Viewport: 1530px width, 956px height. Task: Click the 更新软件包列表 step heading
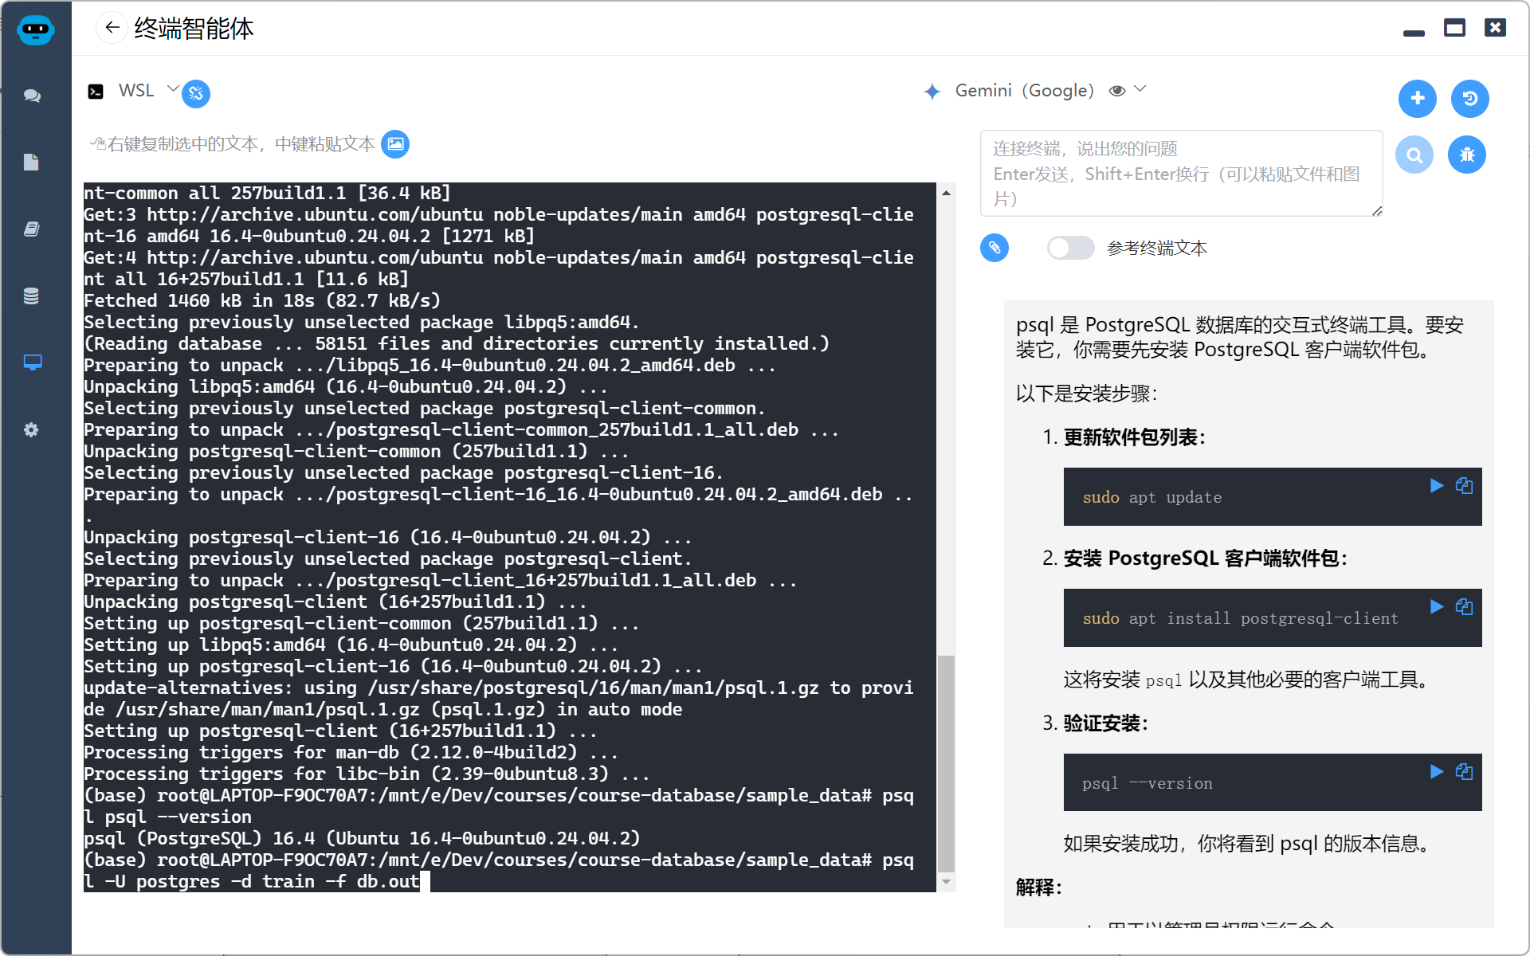[1135, 437]
